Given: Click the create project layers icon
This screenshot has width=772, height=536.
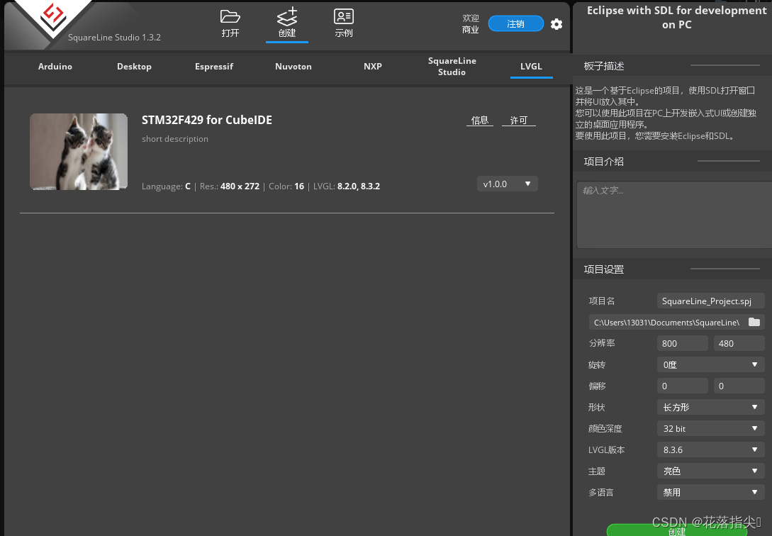Looking at the screenshot, I should point(287,17).
